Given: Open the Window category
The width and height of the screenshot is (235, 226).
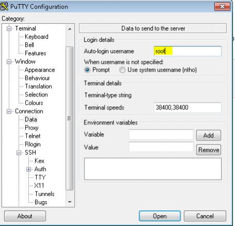Looking at the screenshot, I should (x=25, y=61).
